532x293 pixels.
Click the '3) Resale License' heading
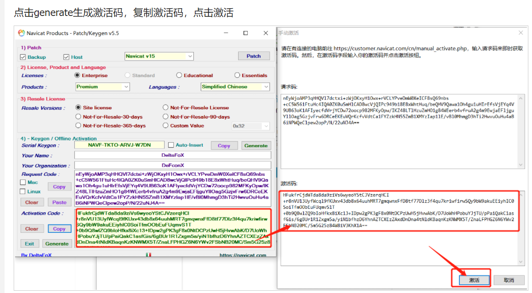point(43,98)
